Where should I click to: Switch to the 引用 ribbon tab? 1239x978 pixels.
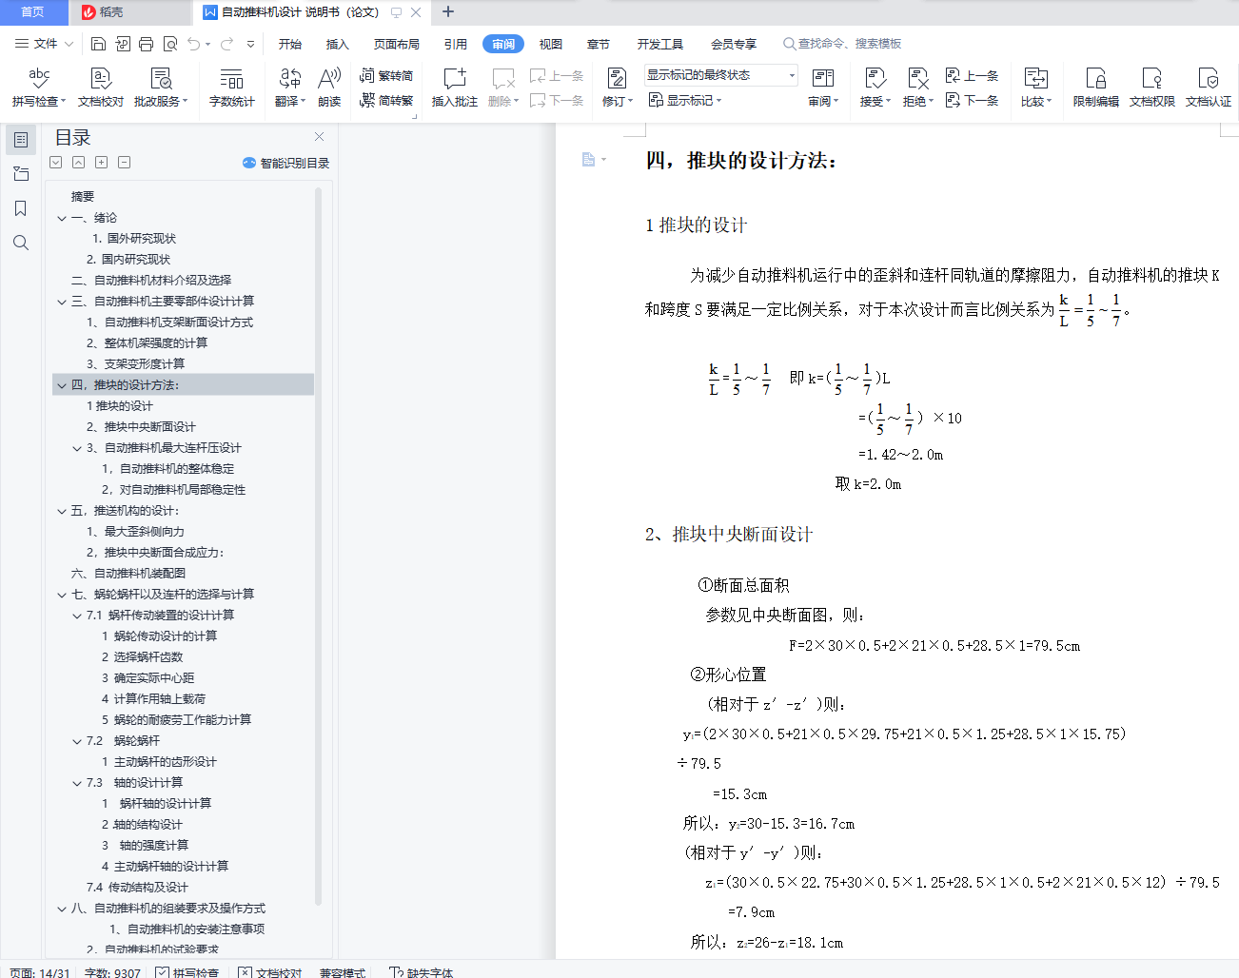(x=456, y=44)
